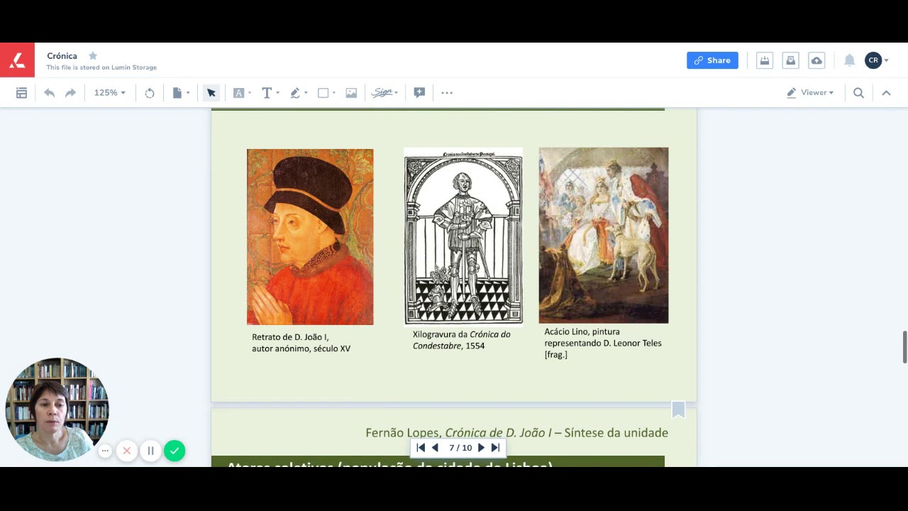Open the Viewer mode dropdown

(810, 93)
